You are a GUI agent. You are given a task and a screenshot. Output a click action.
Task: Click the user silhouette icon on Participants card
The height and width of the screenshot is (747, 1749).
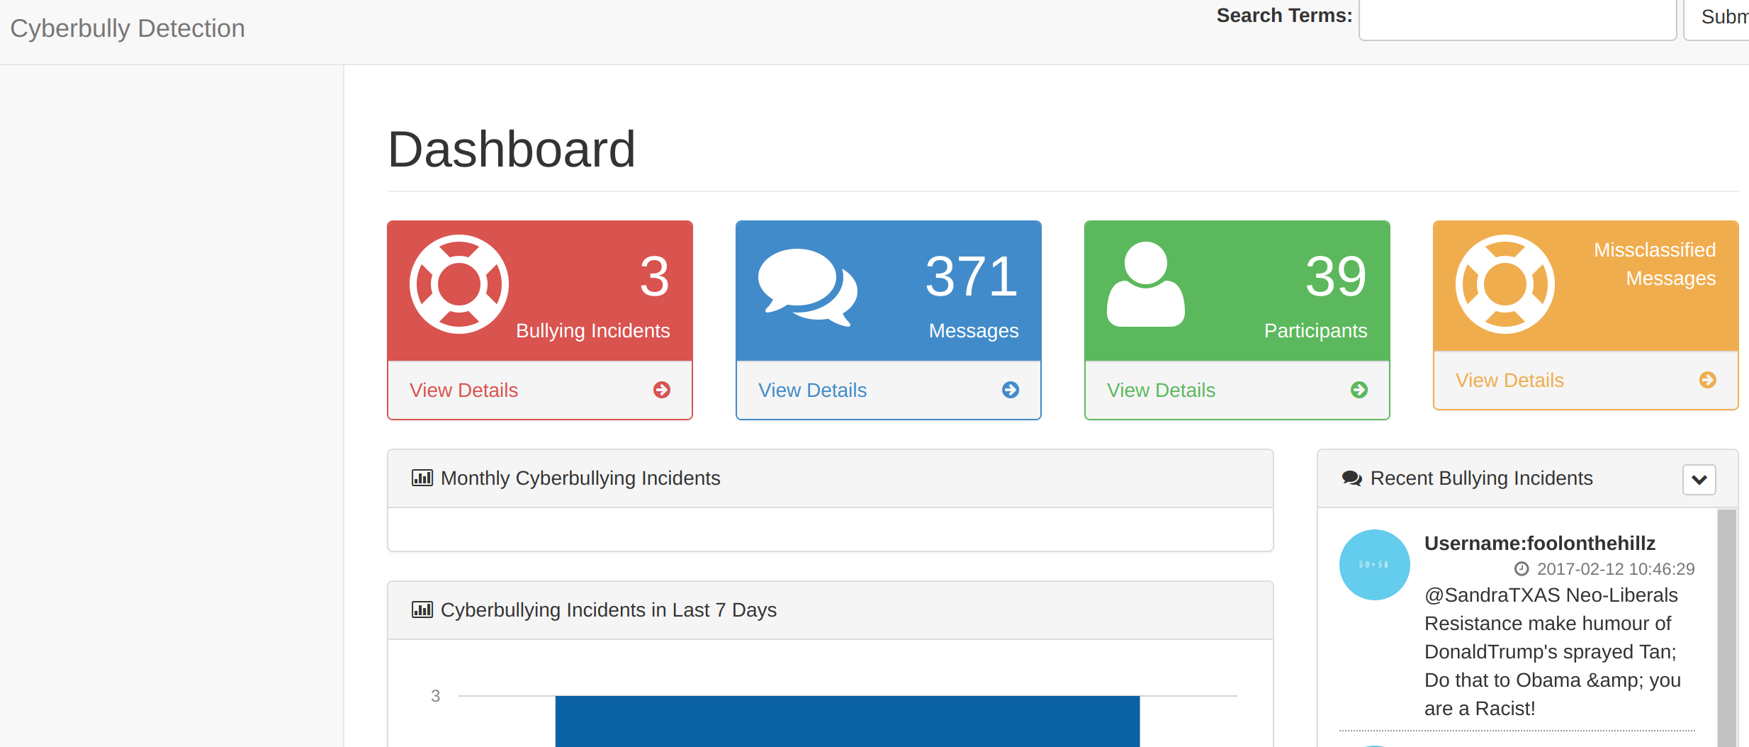tap(1146, 284)
